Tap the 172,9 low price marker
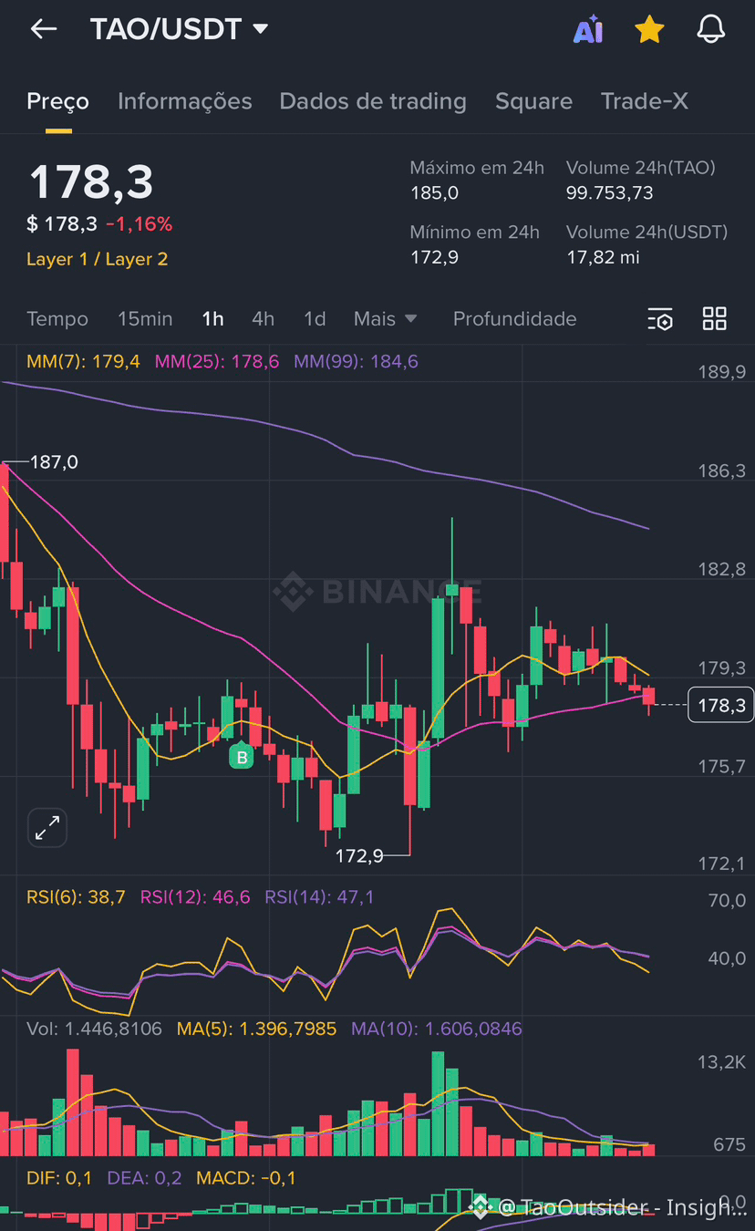This screenshot has width=755, height=1231. [x=359, y=855]
